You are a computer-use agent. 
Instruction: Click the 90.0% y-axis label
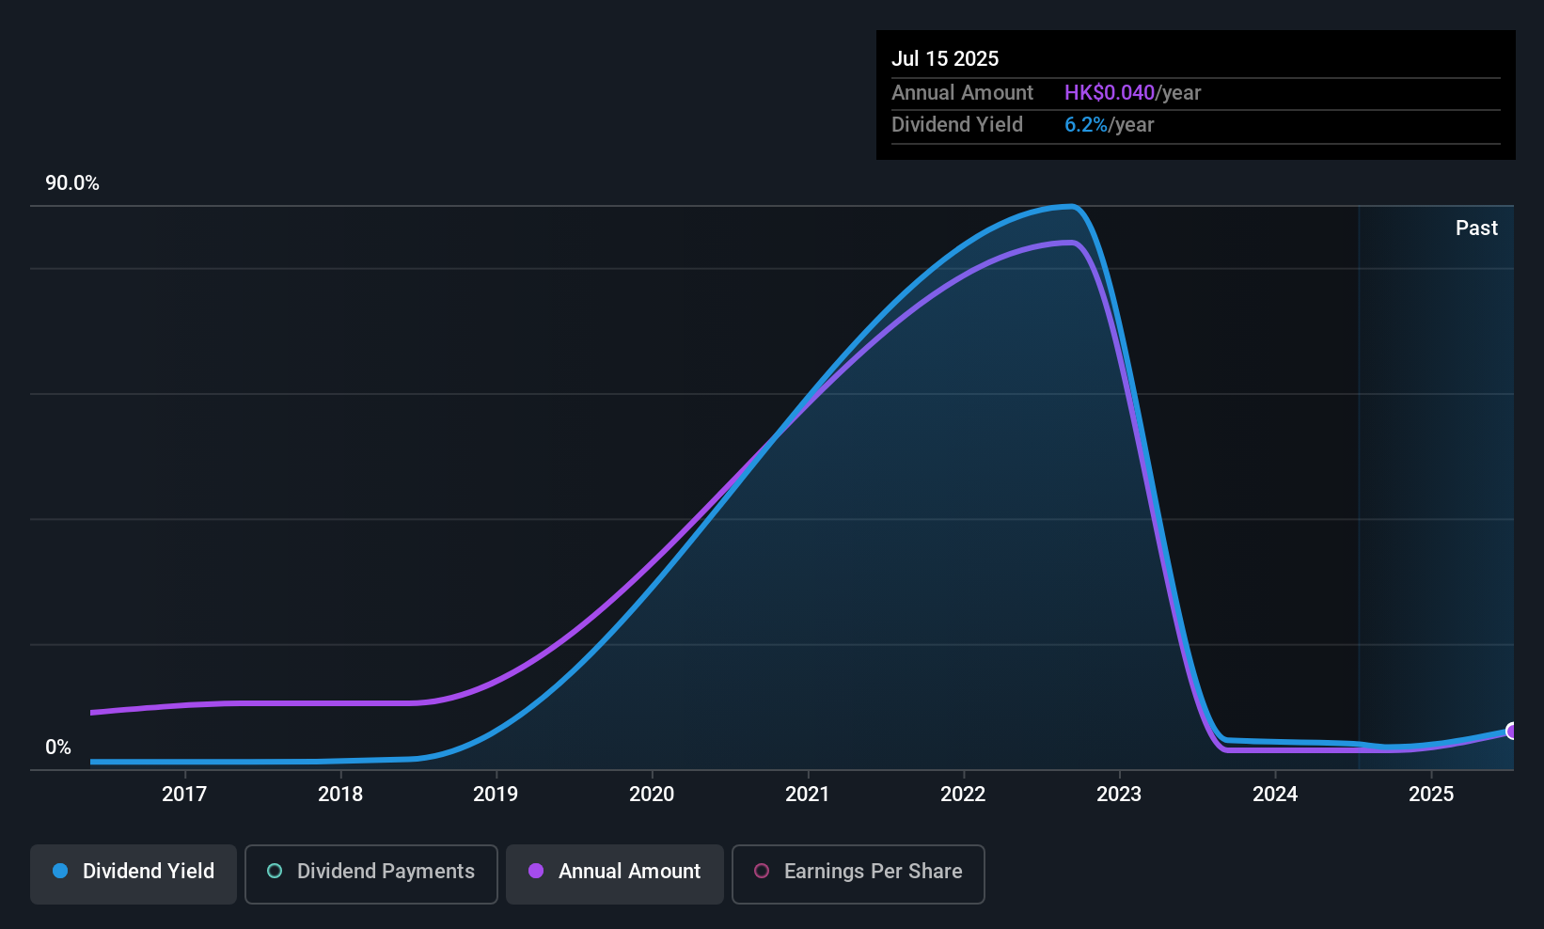[72, 183]
